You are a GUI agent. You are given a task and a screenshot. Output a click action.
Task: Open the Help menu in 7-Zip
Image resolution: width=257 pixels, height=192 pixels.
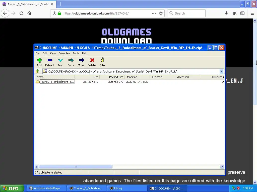click(85, 53)
